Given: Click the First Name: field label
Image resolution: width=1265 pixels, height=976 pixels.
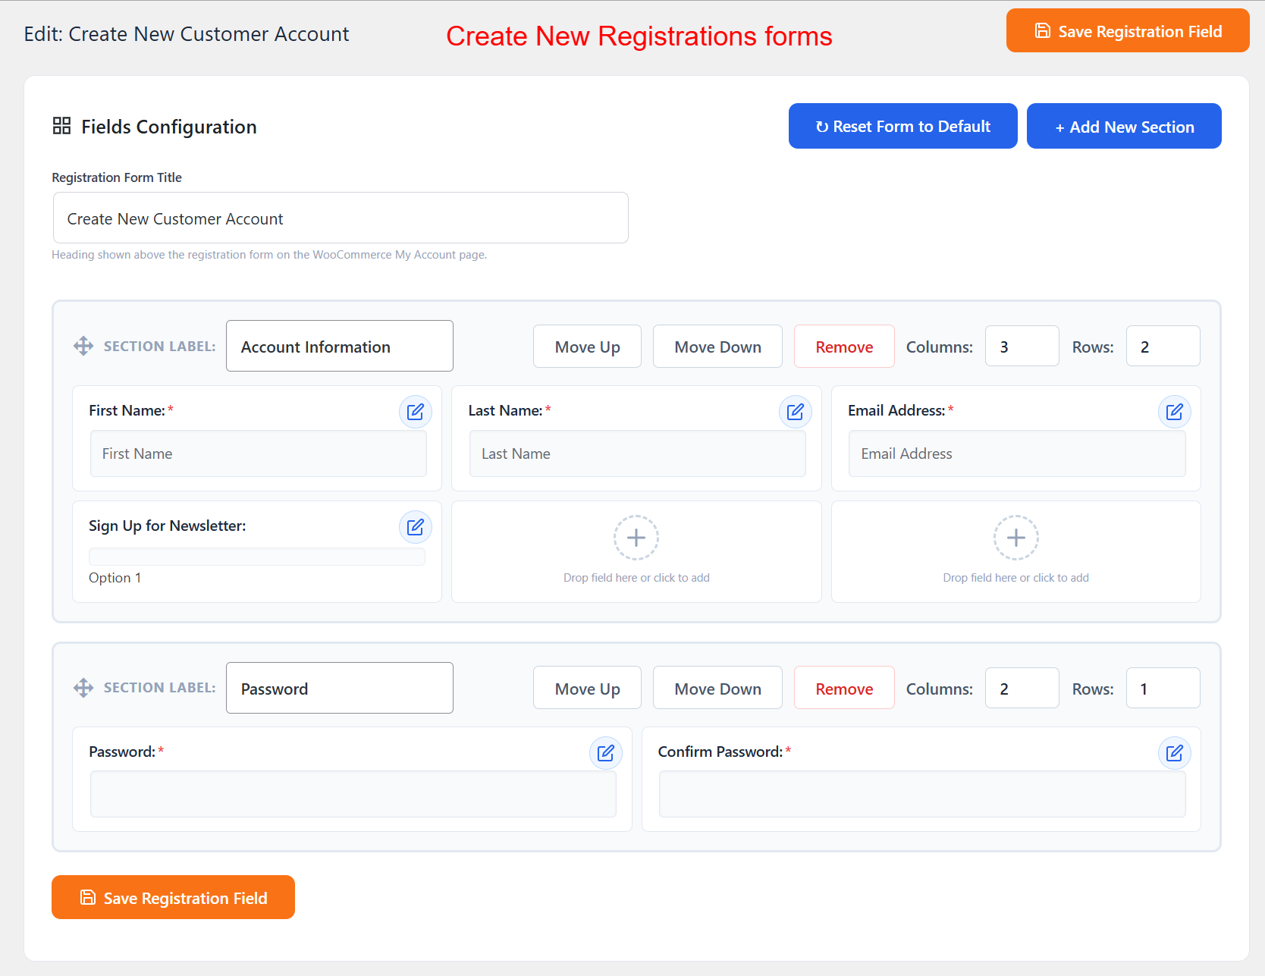Looking at the screenshot, I should pyautogui.click(x=127, y=410).
